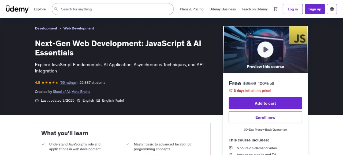Click Last updated 3/2025 text
Viewport: 343px width, 155px height.
58,101
